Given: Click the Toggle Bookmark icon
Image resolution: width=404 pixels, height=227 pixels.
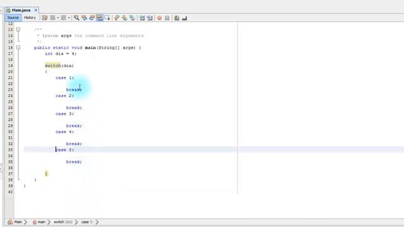Looking at the screenshot, I should (x=132, y=18).
